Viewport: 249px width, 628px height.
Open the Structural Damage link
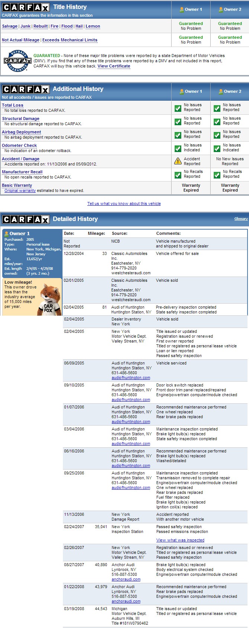pyautogui.click(x=20, y=119)
